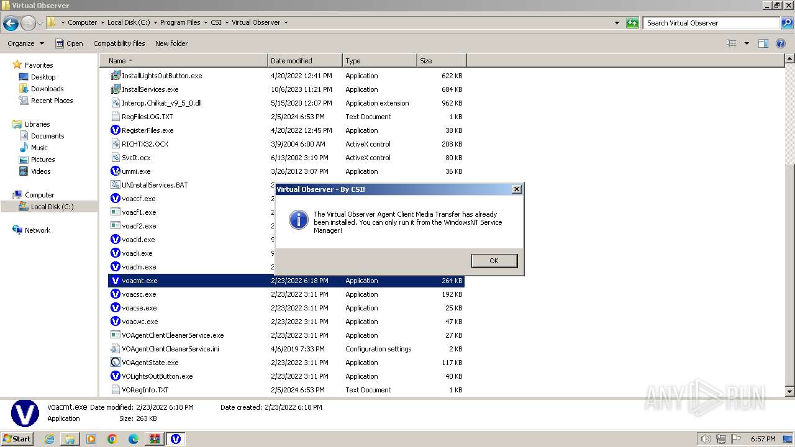Expand the Program Files breadcrumb arrow
The image size is (795, 447).
[x=206, y=22]
